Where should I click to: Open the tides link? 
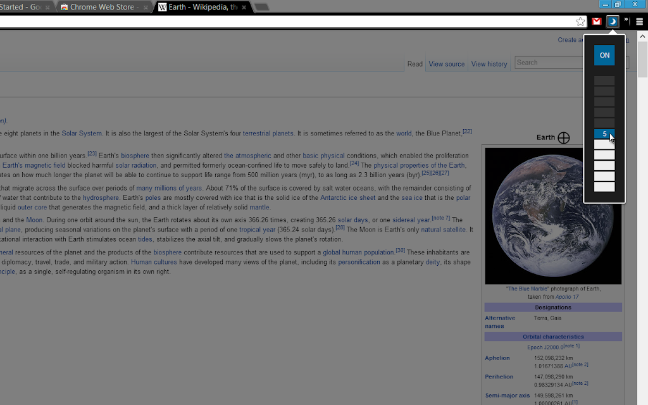pyautogui.click(x=145, y=239)
